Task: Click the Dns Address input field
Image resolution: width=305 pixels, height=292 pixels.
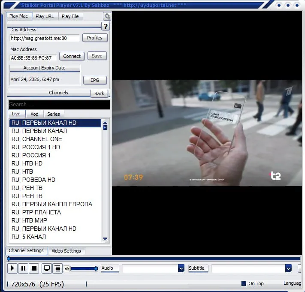Action: (45, 38)
